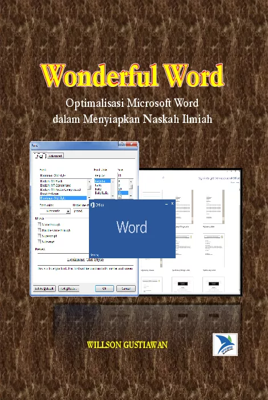Close the blue Word splash screen

click(172, 203)
